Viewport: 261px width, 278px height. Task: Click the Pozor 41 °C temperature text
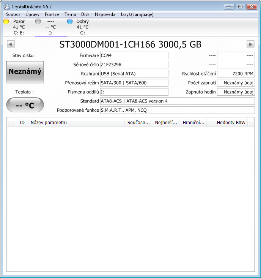(x=19, y=27)
